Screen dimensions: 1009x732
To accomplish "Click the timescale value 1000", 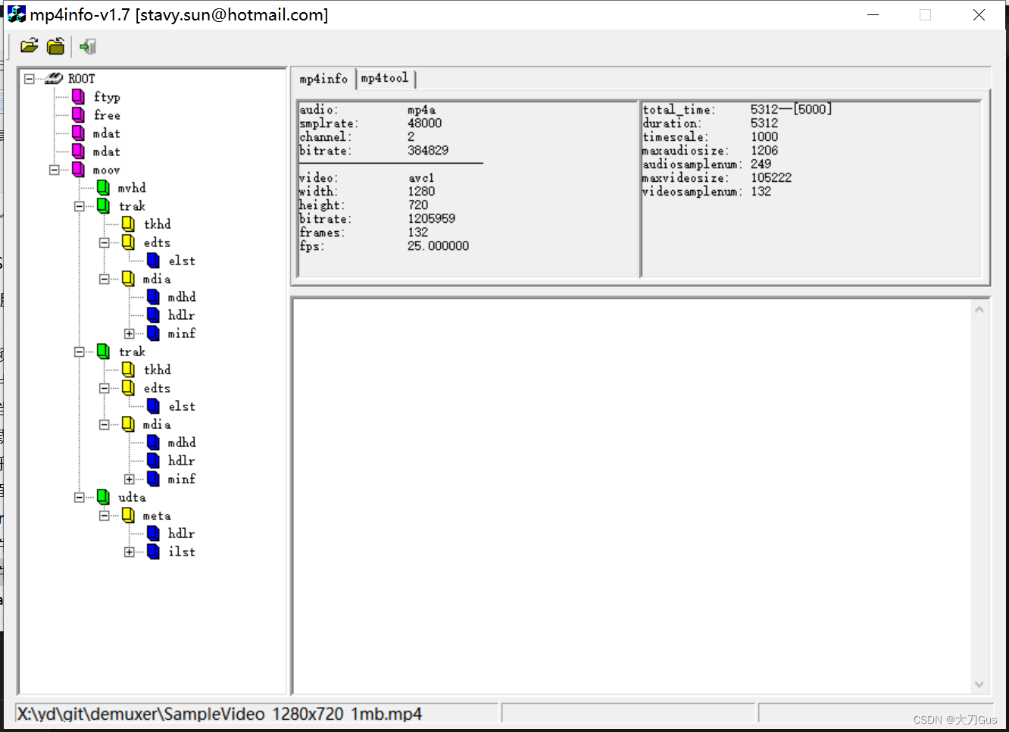I will (x=764, y=137).
